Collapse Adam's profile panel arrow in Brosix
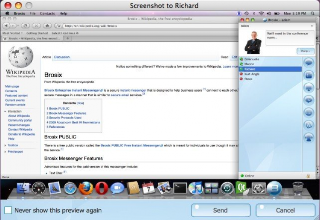The image size is (320, 220). coord(311,26)
